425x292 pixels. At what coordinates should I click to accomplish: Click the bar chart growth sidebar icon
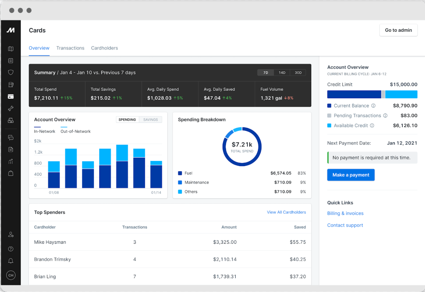click(x=10, y=161)
